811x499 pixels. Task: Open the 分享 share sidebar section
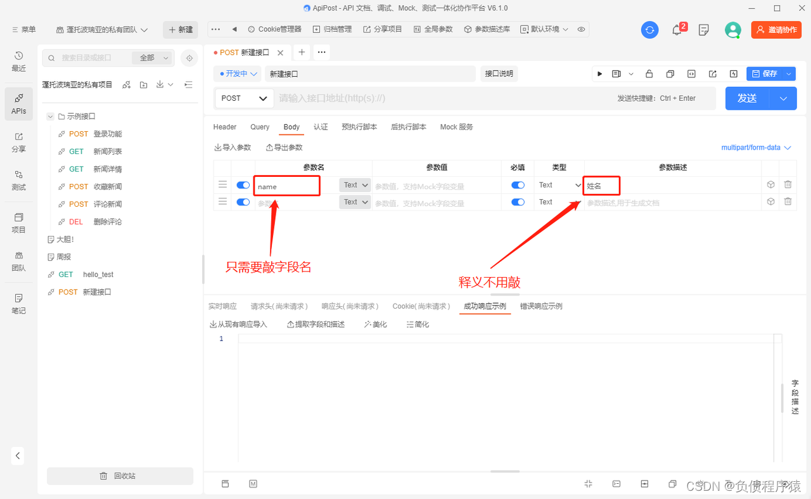pos(18,143)
